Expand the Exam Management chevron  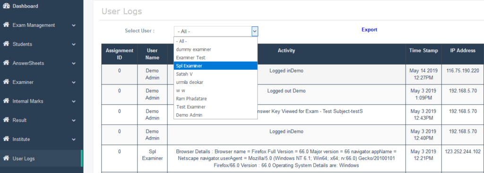(74, 25)
